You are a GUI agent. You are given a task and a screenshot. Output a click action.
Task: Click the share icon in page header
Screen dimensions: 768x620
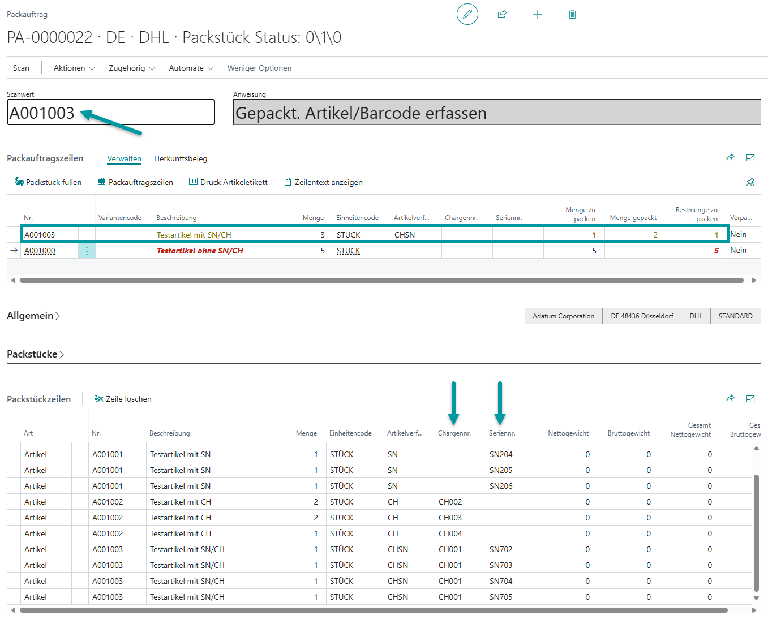(502, 14)
